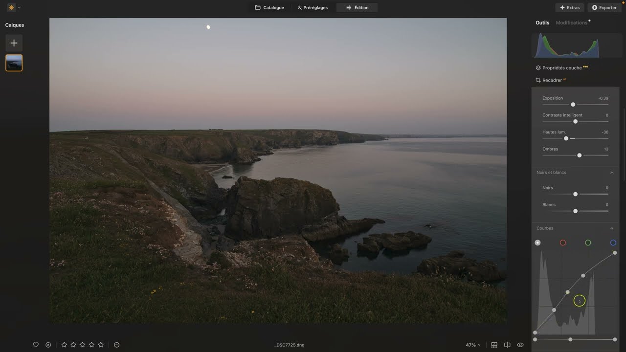Collapse the Noirs et blancs section
Viewport: 626px width, 352px height.
612,173
